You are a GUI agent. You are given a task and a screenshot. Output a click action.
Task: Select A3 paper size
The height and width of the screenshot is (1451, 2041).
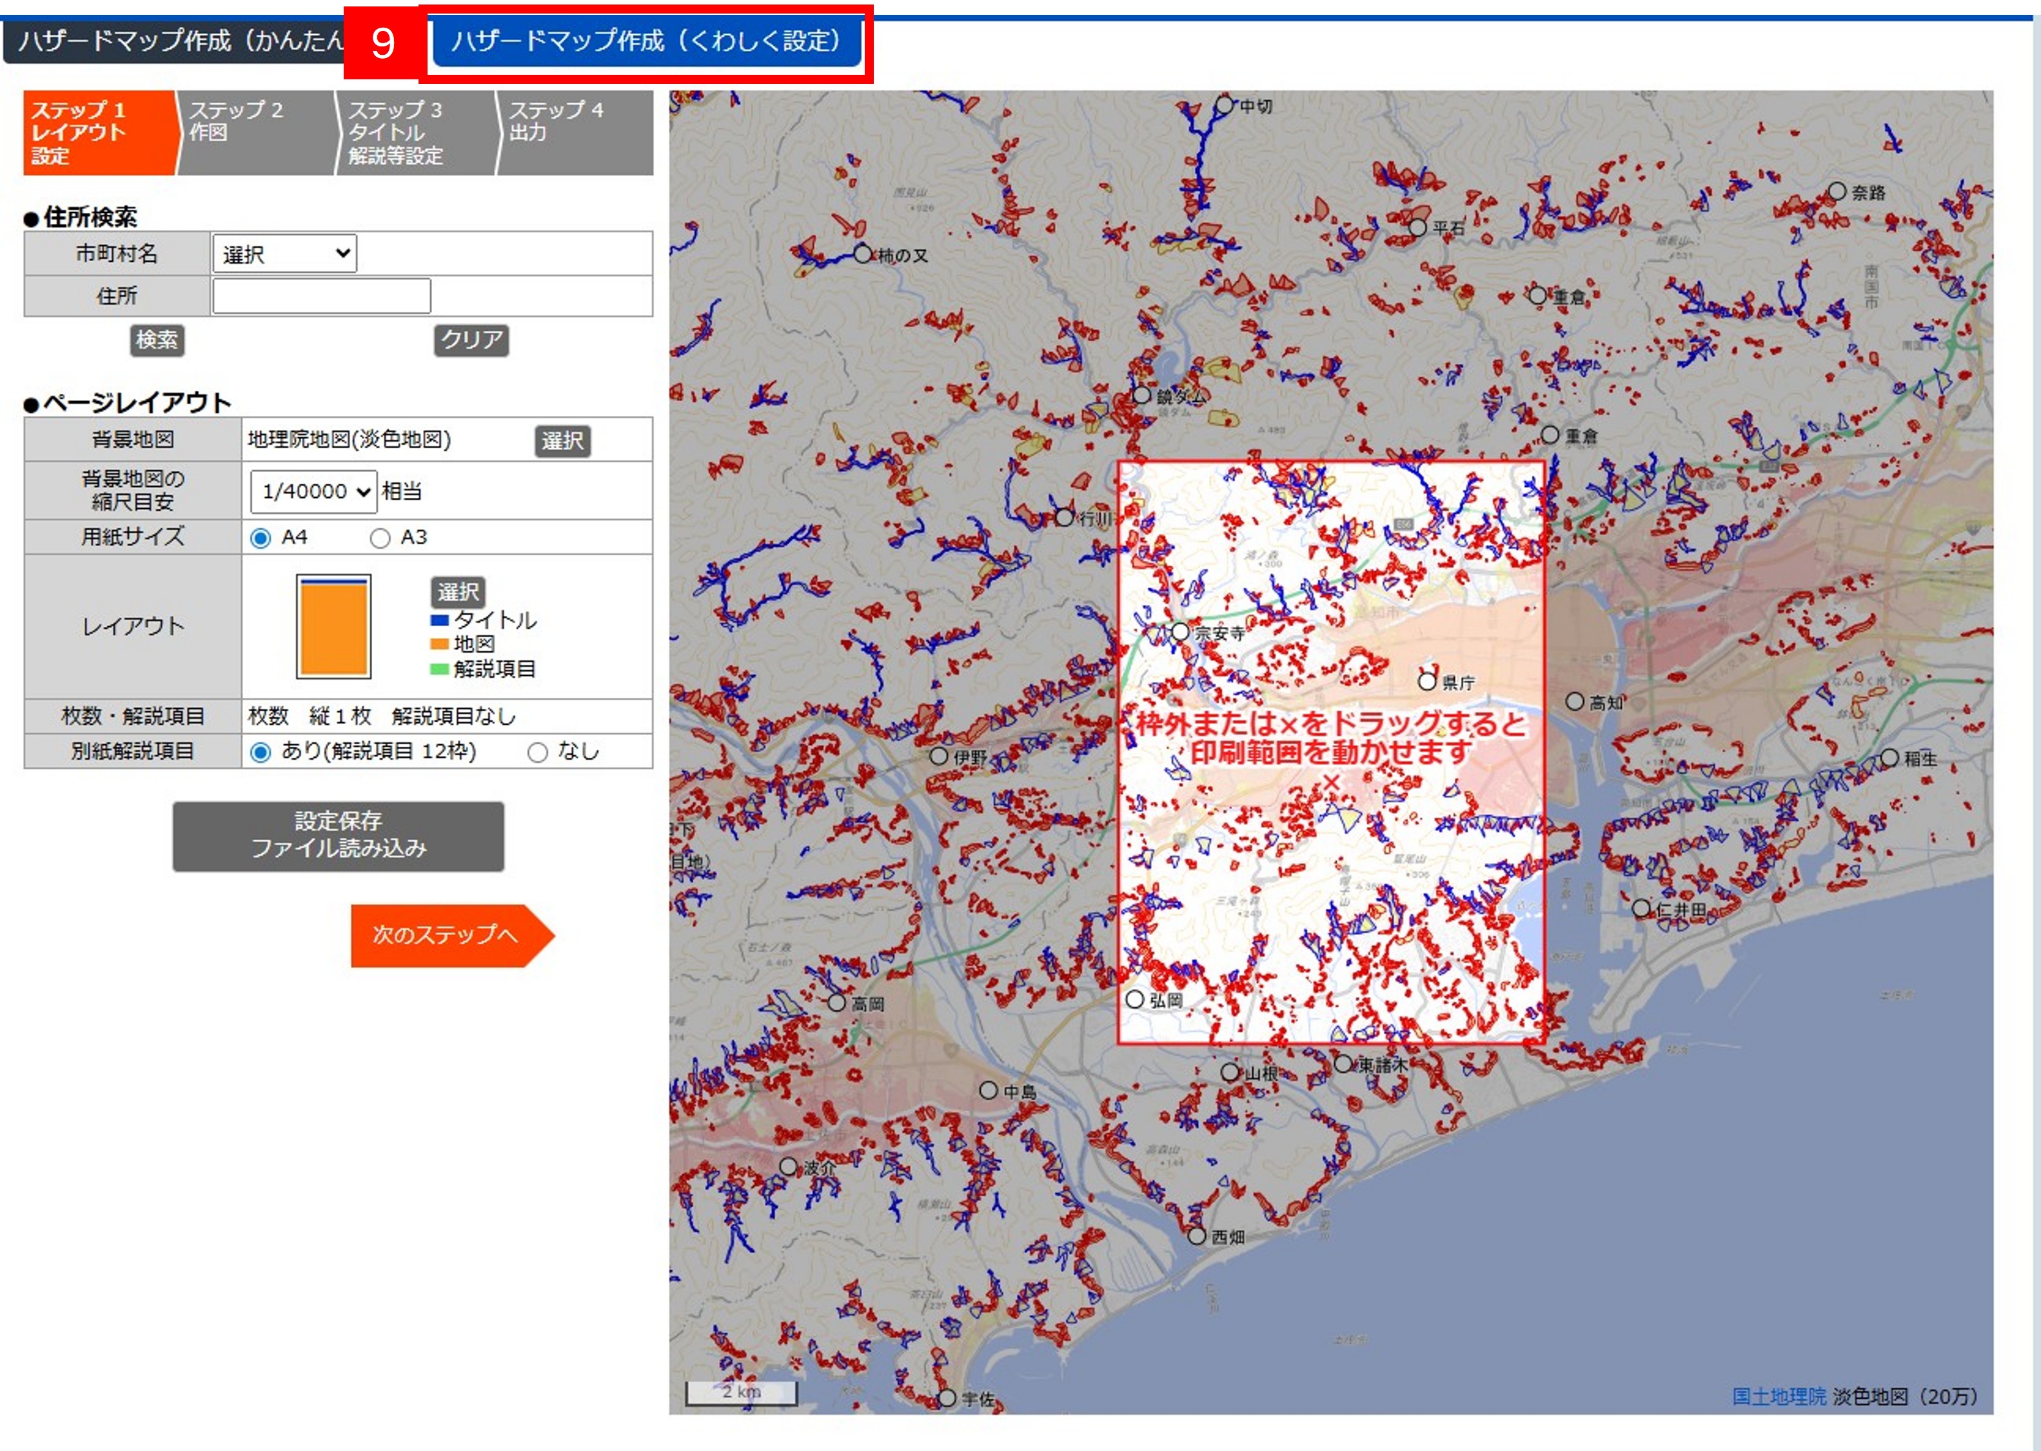tap(380, 538)
